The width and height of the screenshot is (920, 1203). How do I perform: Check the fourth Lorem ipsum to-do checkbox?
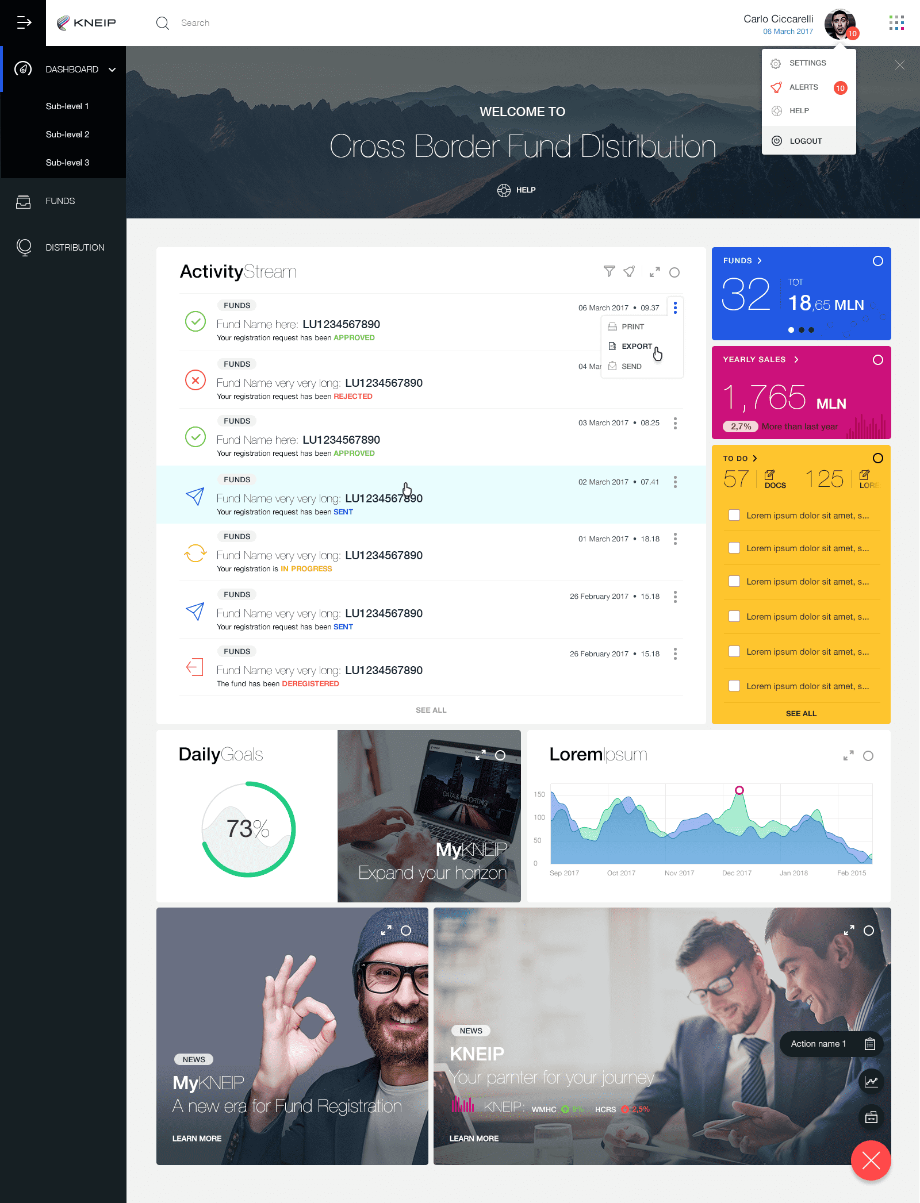pyautogui.click(x=734, y=616)
